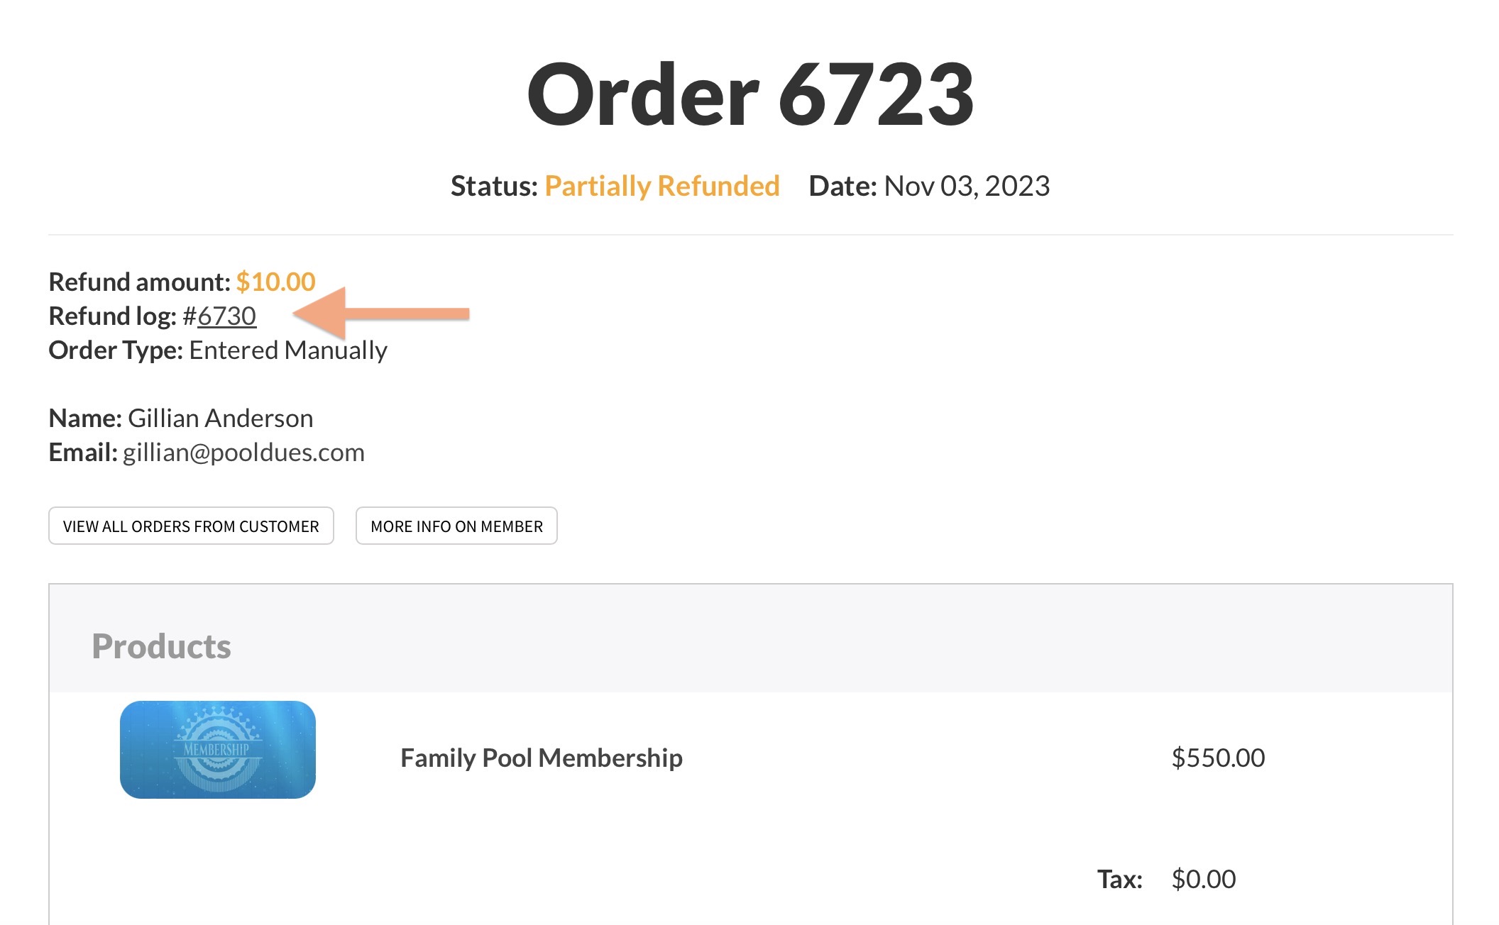The height and width of the screenshot is (925, 1499).
Task: Open More Info On Member
Action: (x=456, y=526)
